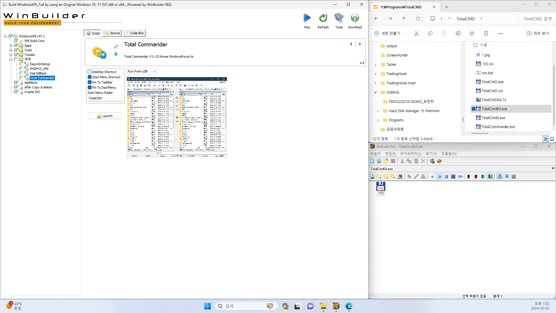The image size is (556, 313).
Task: Click Explorer back navigation arrow
Action: (x=376, y=19)
